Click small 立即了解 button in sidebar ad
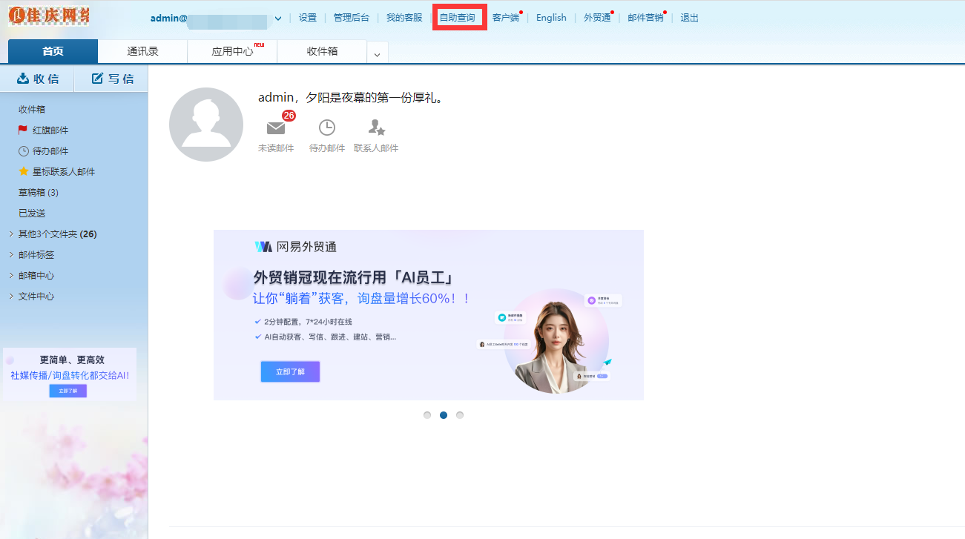 tap(68, 391)
